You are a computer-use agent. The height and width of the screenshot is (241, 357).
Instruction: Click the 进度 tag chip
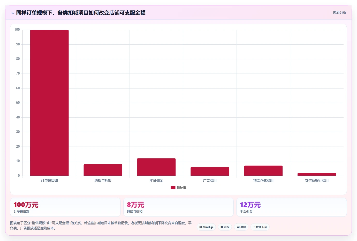tap(241, 227)
